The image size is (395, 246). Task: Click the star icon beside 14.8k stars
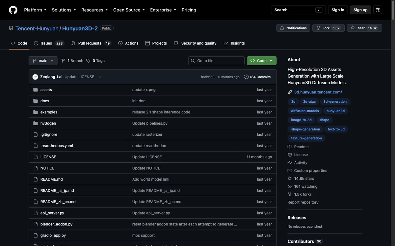tap(290, 178)
